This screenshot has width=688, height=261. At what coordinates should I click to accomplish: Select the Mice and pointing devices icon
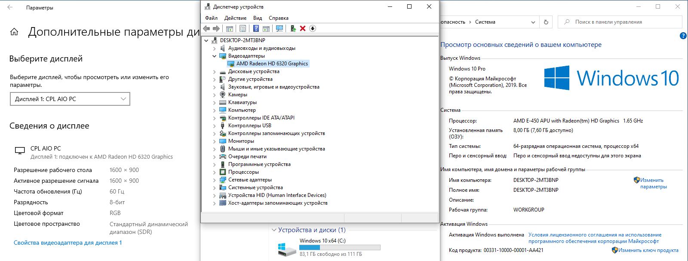(x=223, y=149)
